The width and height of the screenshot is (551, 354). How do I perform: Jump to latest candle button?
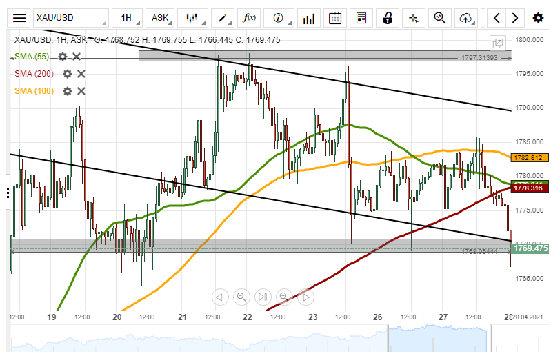point(263,297)
